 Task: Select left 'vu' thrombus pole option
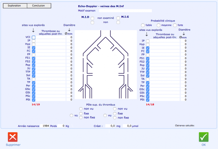click(x=71, y=115)
